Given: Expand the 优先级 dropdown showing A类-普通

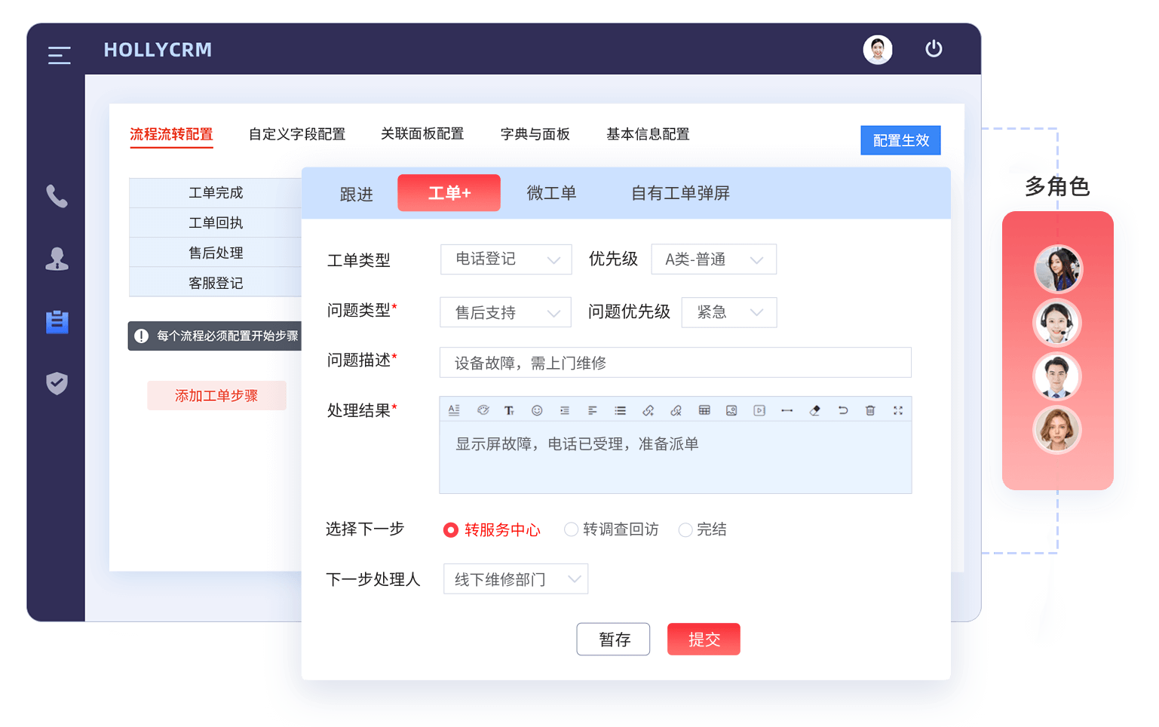Looking at the screenshot, I should pyautogui.click(x=713, y=259).
